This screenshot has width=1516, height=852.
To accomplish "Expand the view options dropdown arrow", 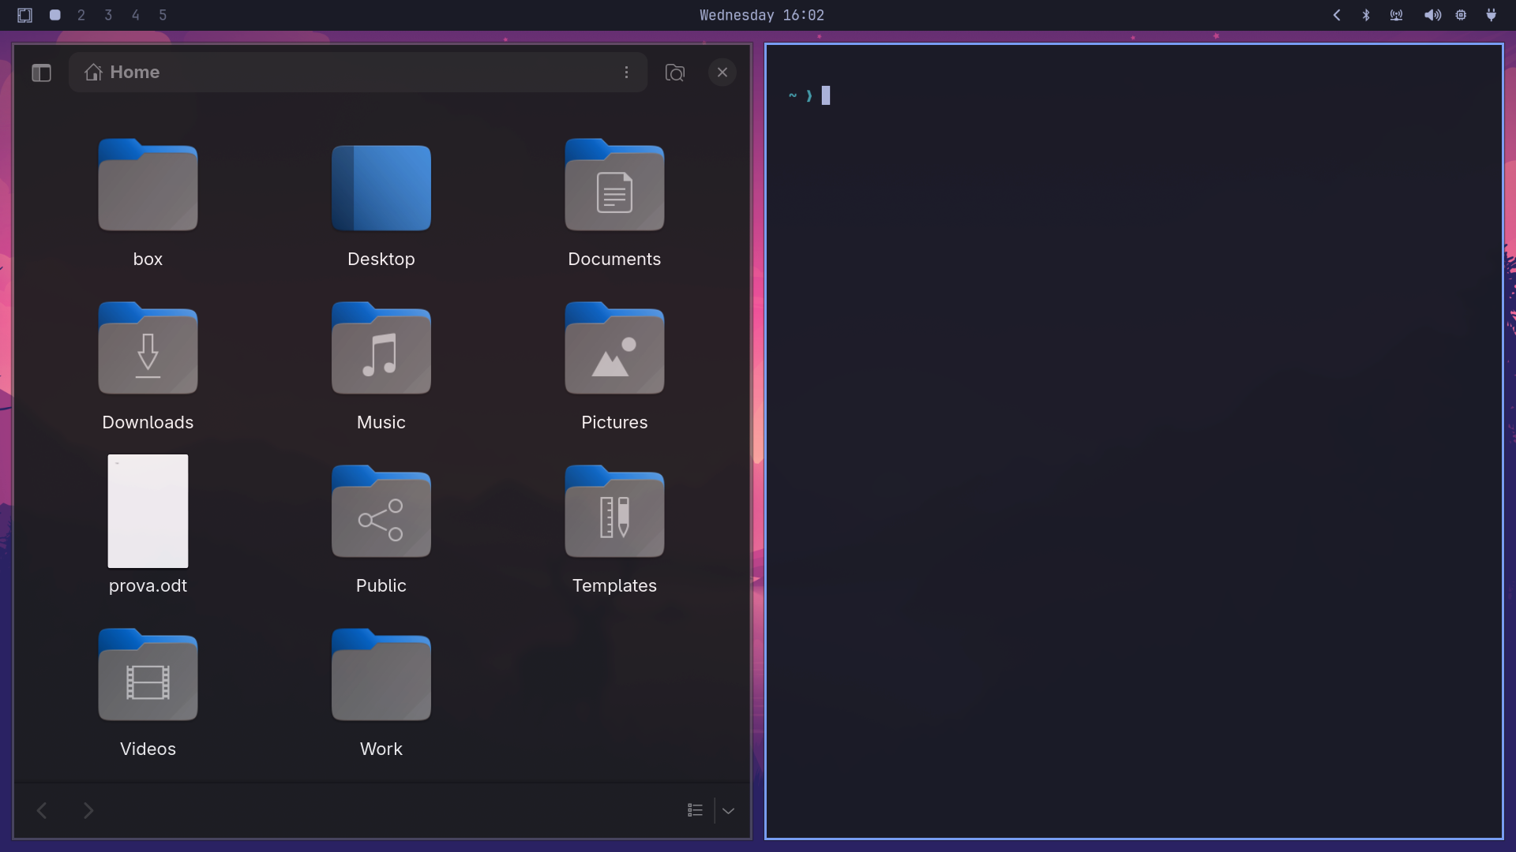I will pos(728,810).
